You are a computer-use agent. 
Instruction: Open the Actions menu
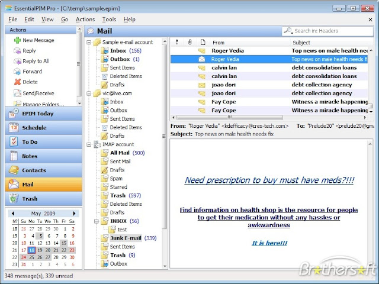pyautogui.click(x=85, y=20)
